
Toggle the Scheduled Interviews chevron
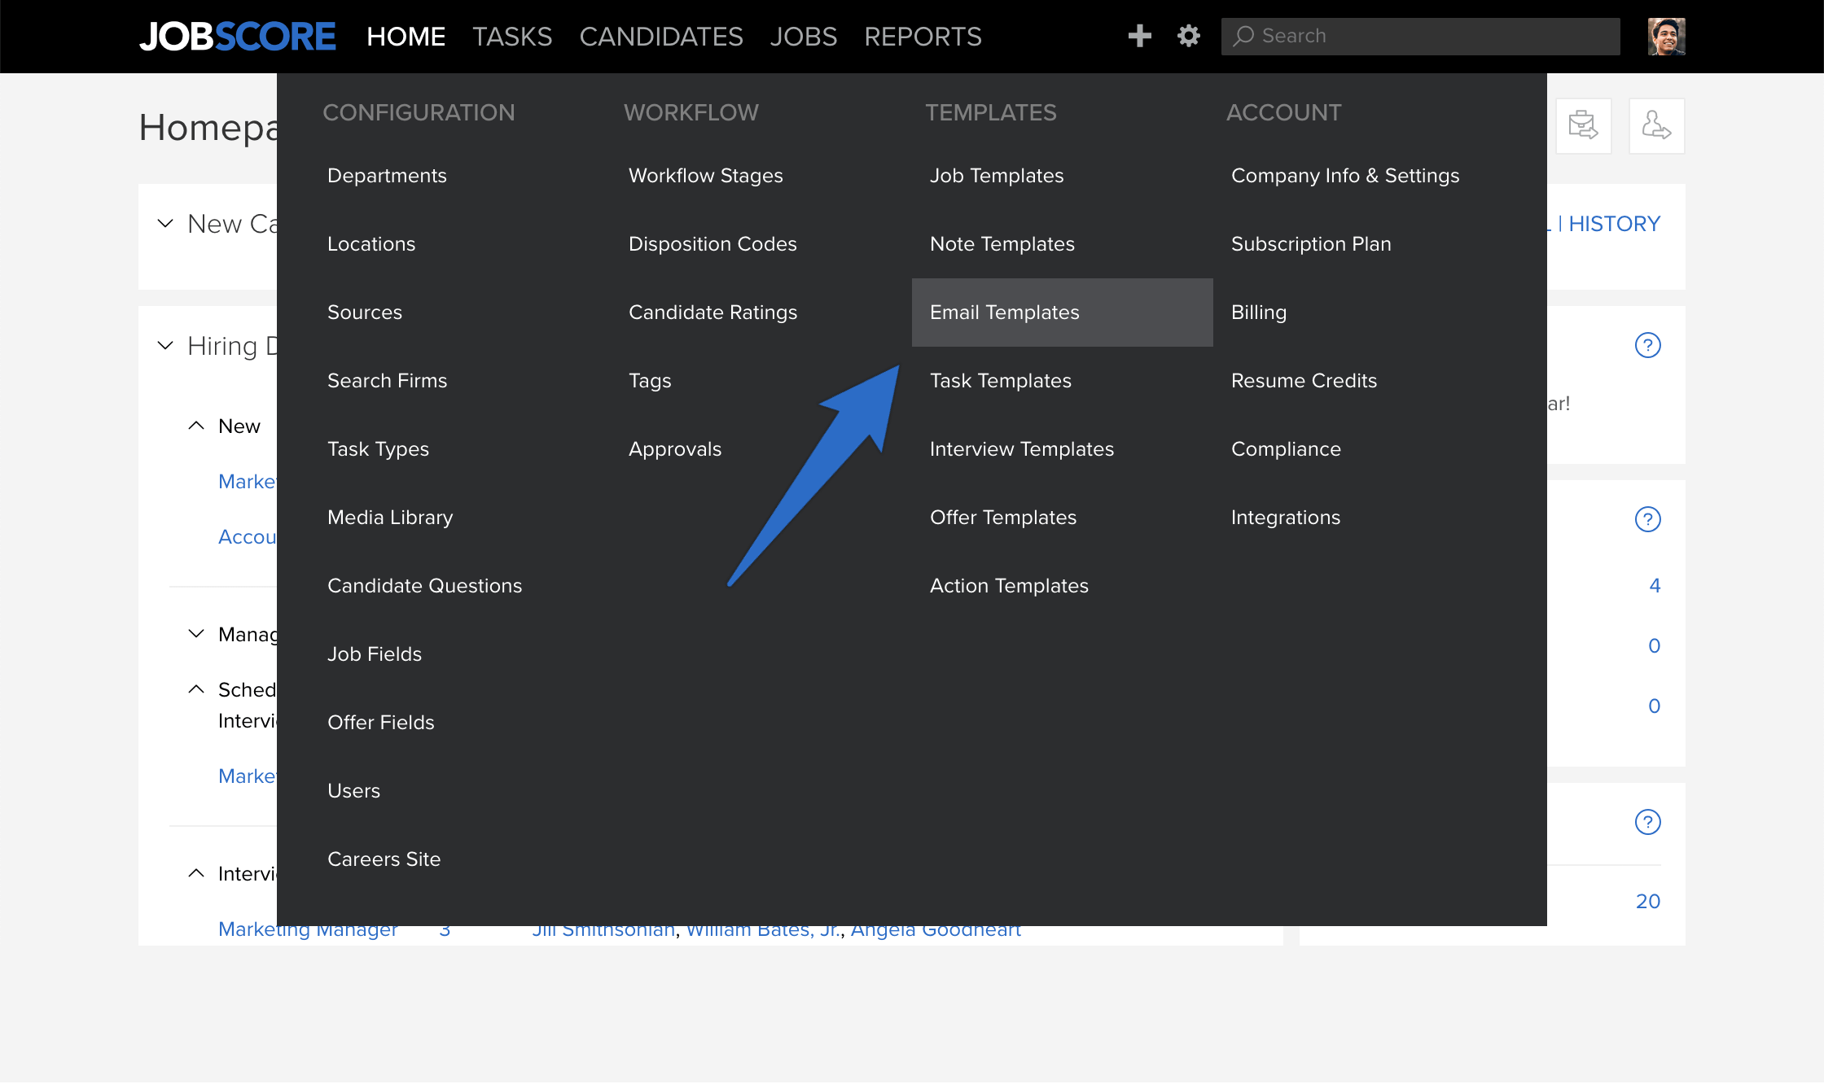coord(196,689)
